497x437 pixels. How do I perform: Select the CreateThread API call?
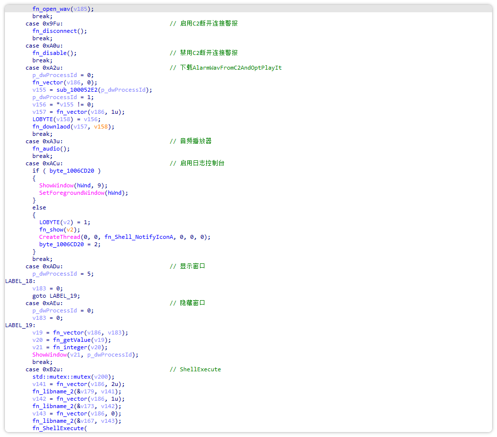[x=59, y=236]
